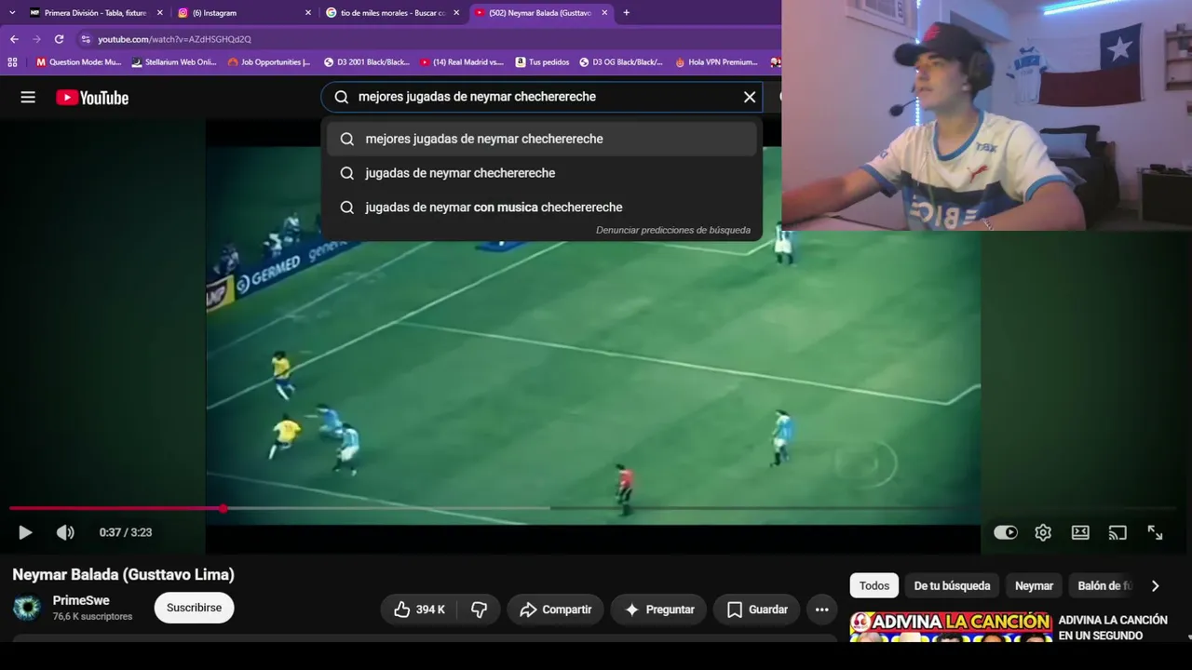Show more filter chips with right arrow
Image resolution: width=1192 pixels, height=670 pixels.
[1155, 585]
